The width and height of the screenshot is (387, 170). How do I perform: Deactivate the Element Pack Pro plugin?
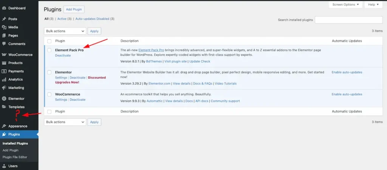pyautogui.click(x=63, y=55)
